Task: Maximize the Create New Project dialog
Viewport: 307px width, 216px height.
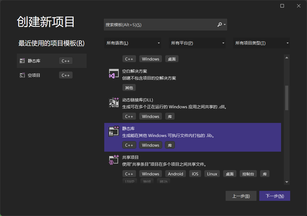Action: click(282, 6)
